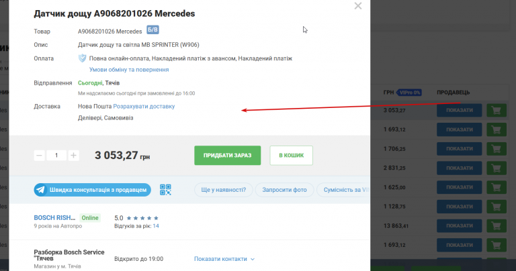Select Сумісність за VIN quick question
This screenshot has height=271, width=516.
click(343, 190)
